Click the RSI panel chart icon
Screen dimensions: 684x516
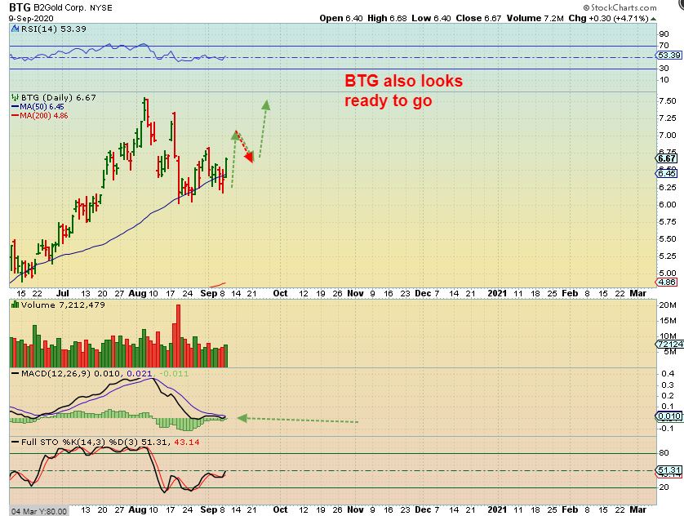pyautogui.click(x=15, y=29)
